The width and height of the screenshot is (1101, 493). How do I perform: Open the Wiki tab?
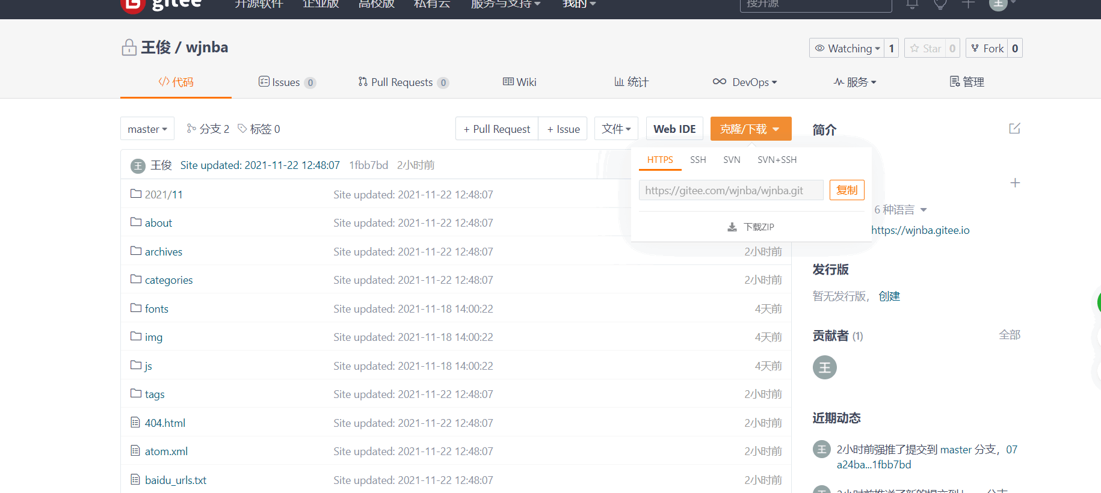[520, 82]
